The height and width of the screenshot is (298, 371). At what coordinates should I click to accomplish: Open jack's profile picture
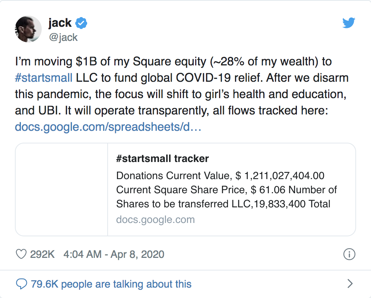[28, 29]
